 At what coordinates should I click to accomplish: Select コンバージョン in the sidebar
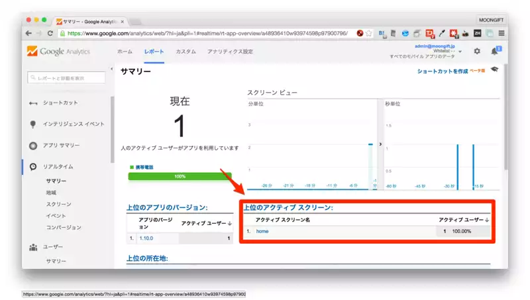coord(64,227)
